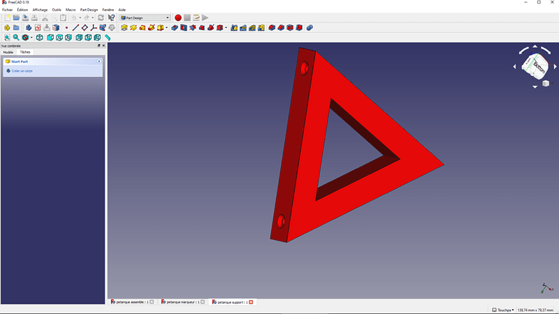
Task: Expand the additive primitive dropdown arrow
Action: [x=166, y=28]
